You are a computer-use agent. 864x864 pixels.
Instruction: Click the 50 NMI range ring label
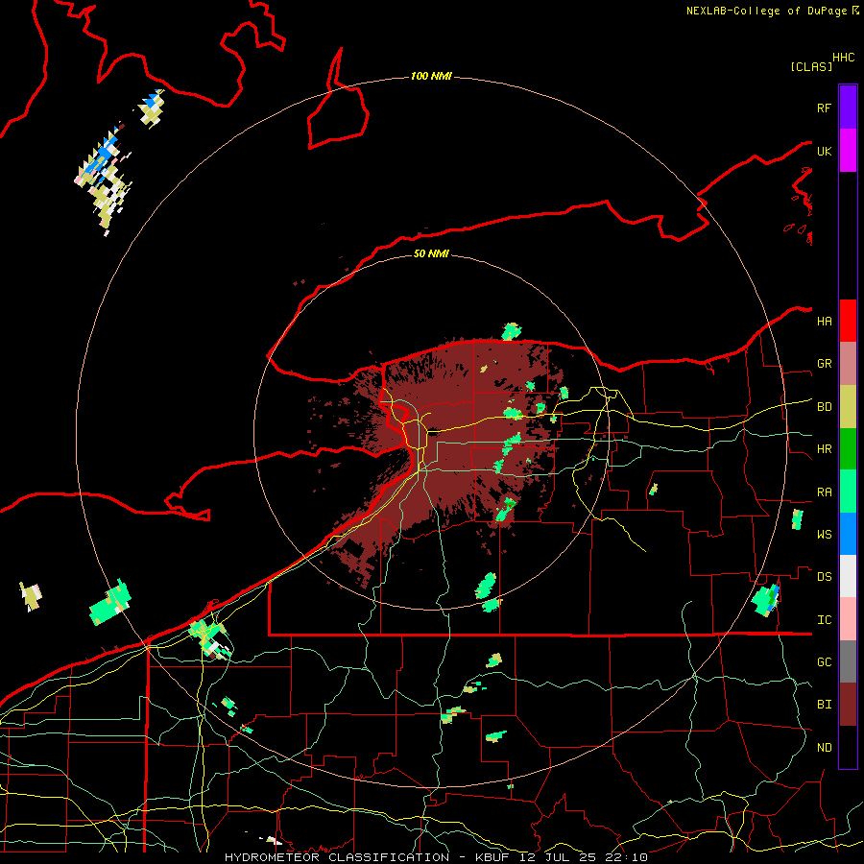click(x=431, y=253)
